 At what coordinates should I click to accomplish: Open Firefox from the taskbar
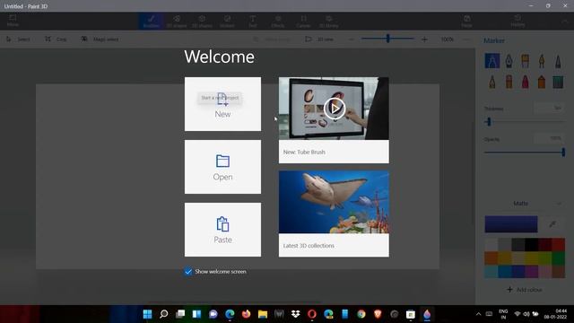pos(246,314)
